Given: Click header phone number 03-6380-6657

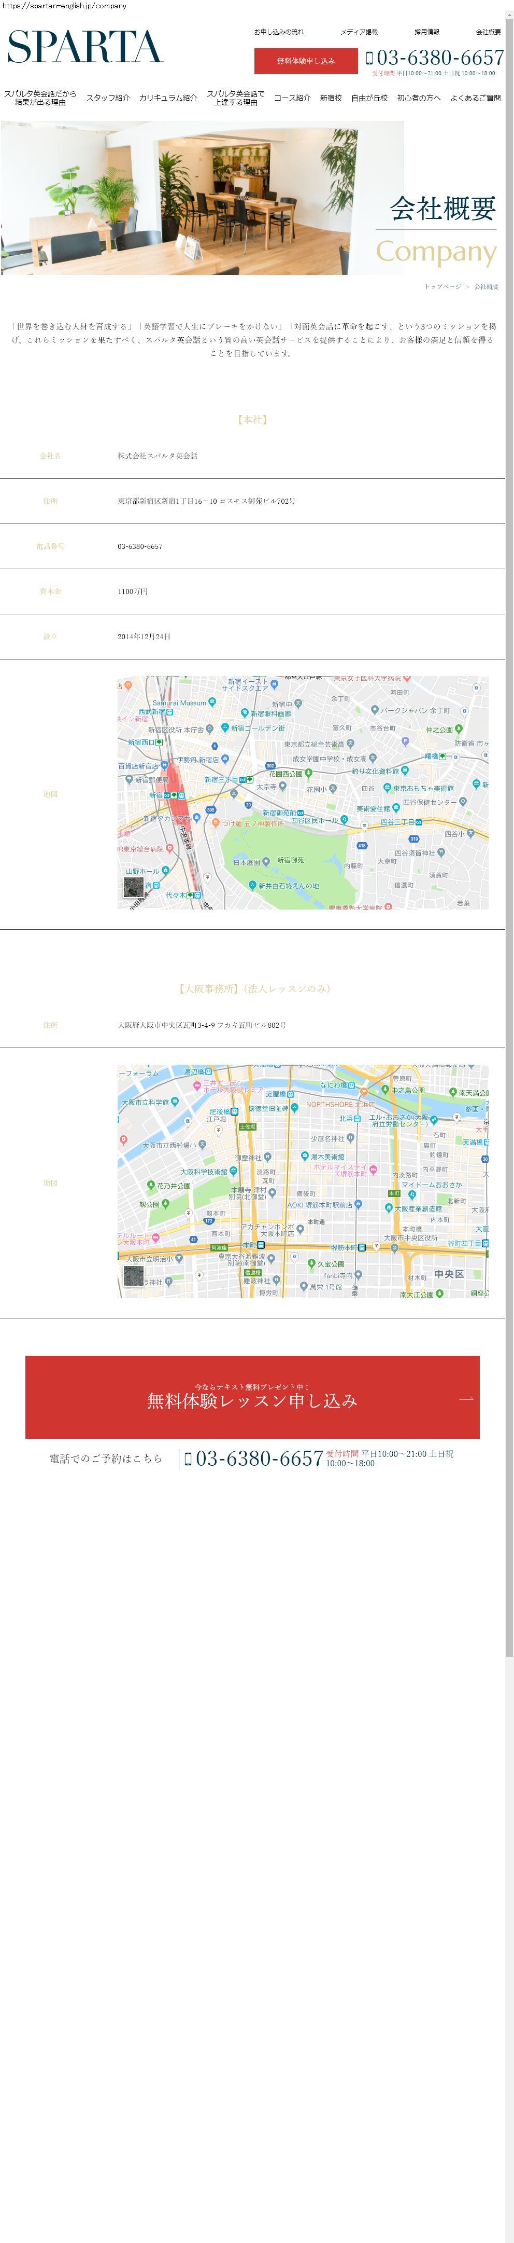Looking at the screenshot, I should tap(440, 58).
